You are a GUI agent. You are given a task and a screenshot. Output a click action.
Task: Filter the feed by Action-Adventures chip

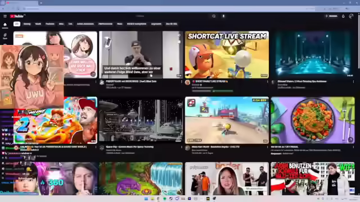pyautogui.click(x=85, y=24)
